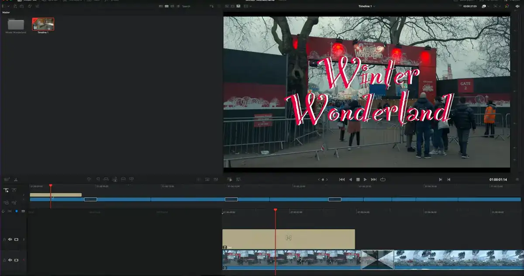Click the Play button

365,179
